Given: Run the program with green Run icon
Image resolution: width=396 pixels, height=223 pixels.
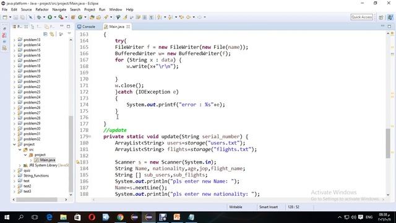Looking at the screenshot, I should pos(49,17).
